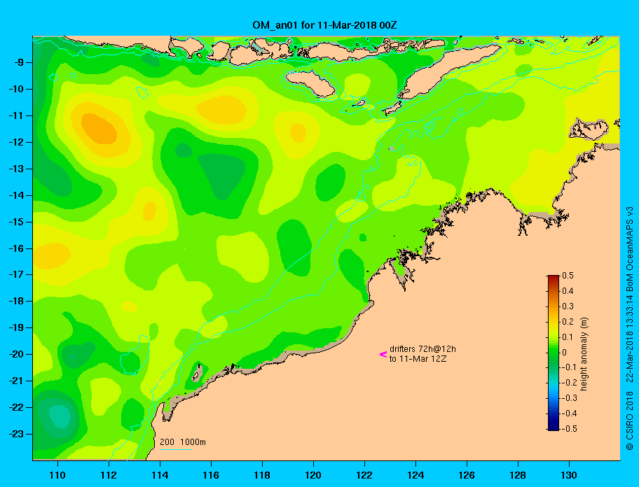Click the longitude axis label 124

pyautogui.click(x=415, y=475)
